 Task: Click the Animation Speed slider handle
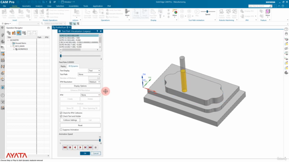pos(100,140)
